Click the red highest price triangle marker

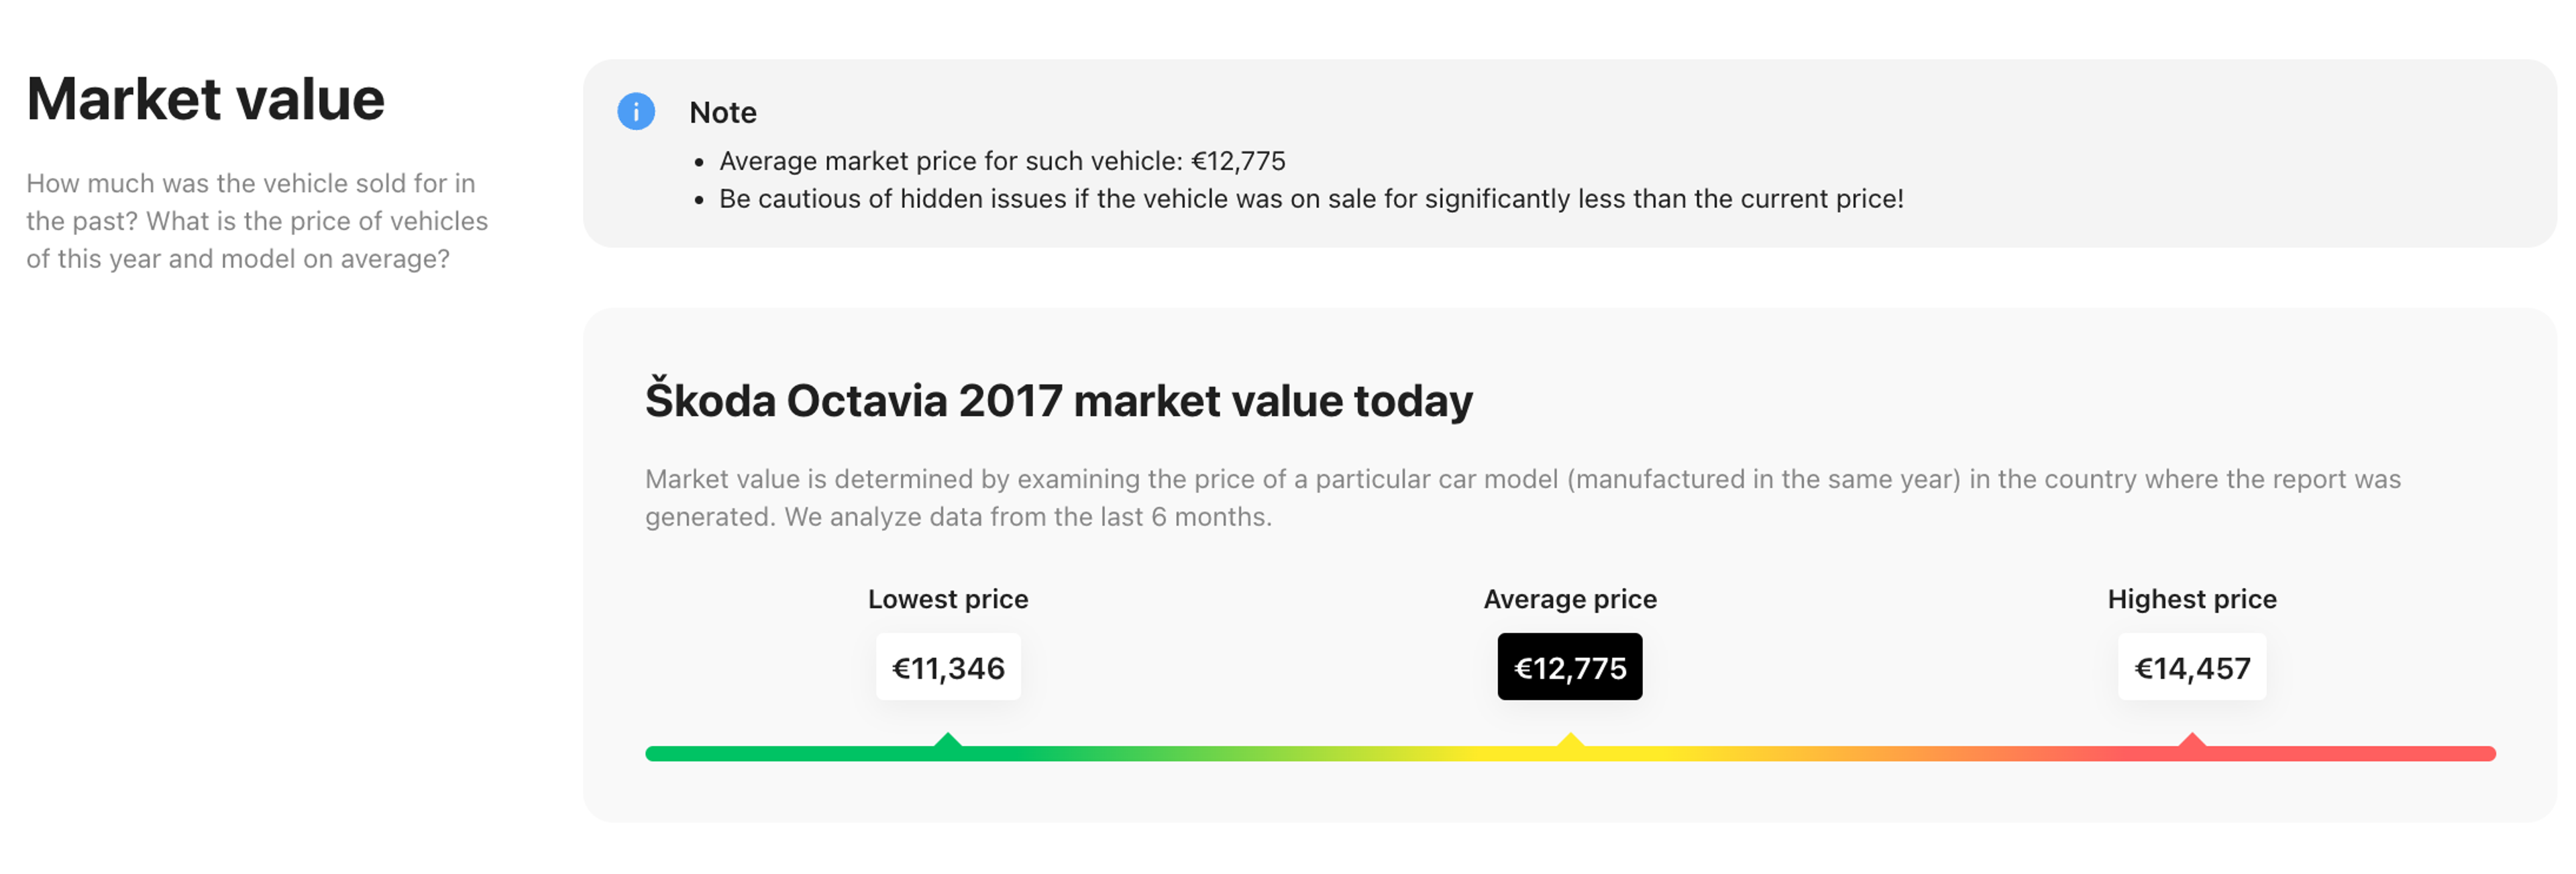pos(2192,742)
